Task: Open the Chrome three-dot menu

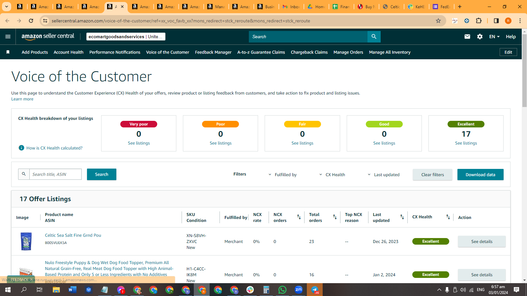Action: 520,21
